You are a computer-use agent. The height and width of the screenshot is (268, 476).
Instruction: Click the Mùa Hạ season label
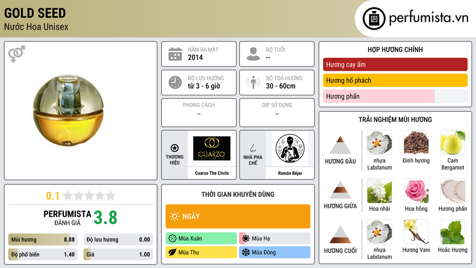(x=261, y=239)
